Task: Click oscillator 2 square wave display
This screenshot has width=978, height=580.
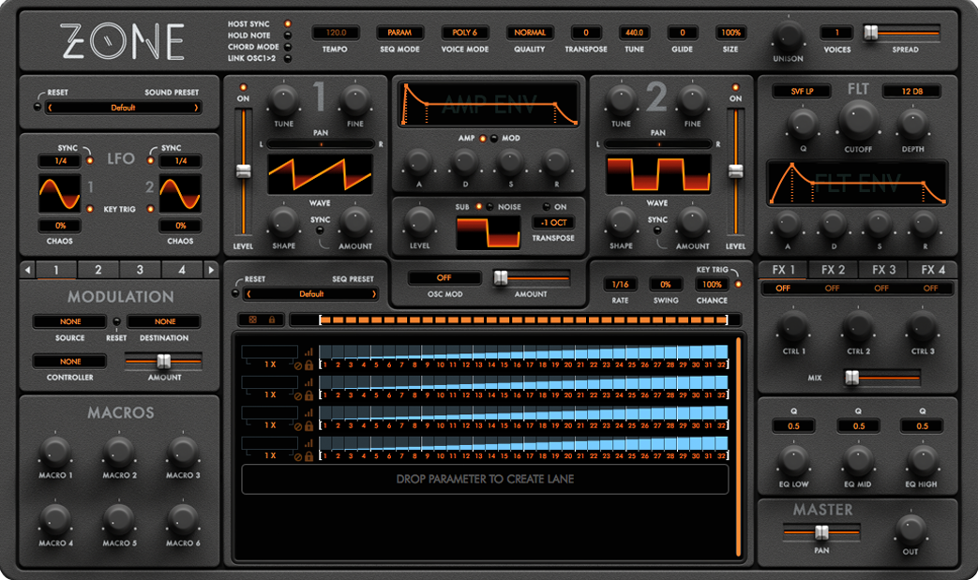Action: (x=656, y=175)
